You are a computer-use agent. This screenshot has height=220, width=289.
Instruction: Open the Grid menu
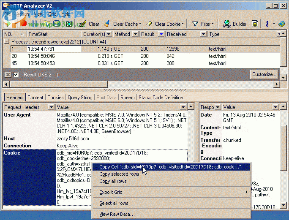[52, 14]
